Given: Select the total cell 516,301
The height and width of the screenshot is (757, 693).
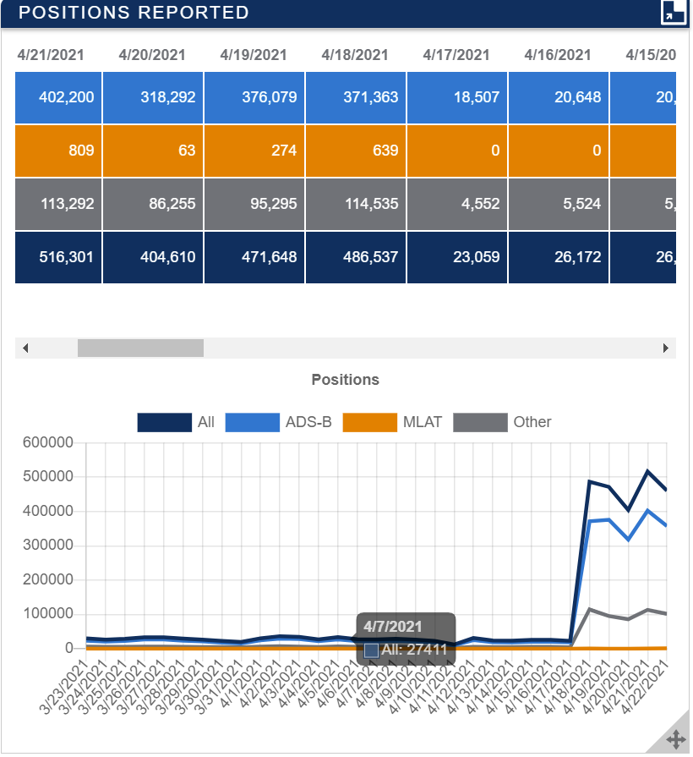Looking at the screenshot, I should click(58, 257).
